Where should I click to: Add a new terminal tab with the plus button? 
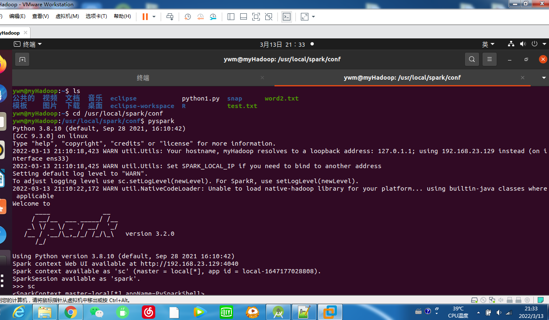click(22, 60)
